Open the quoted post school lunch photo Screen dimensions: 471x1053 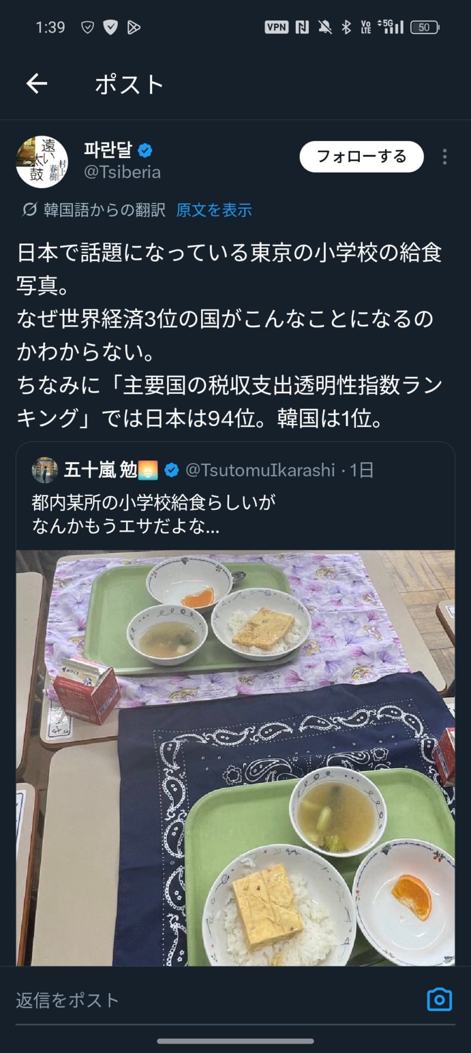235,758
